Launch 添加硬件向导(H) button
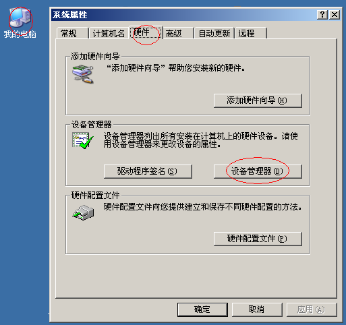The width and height of the screenshot is (346, 325). [x=258, y=100]
